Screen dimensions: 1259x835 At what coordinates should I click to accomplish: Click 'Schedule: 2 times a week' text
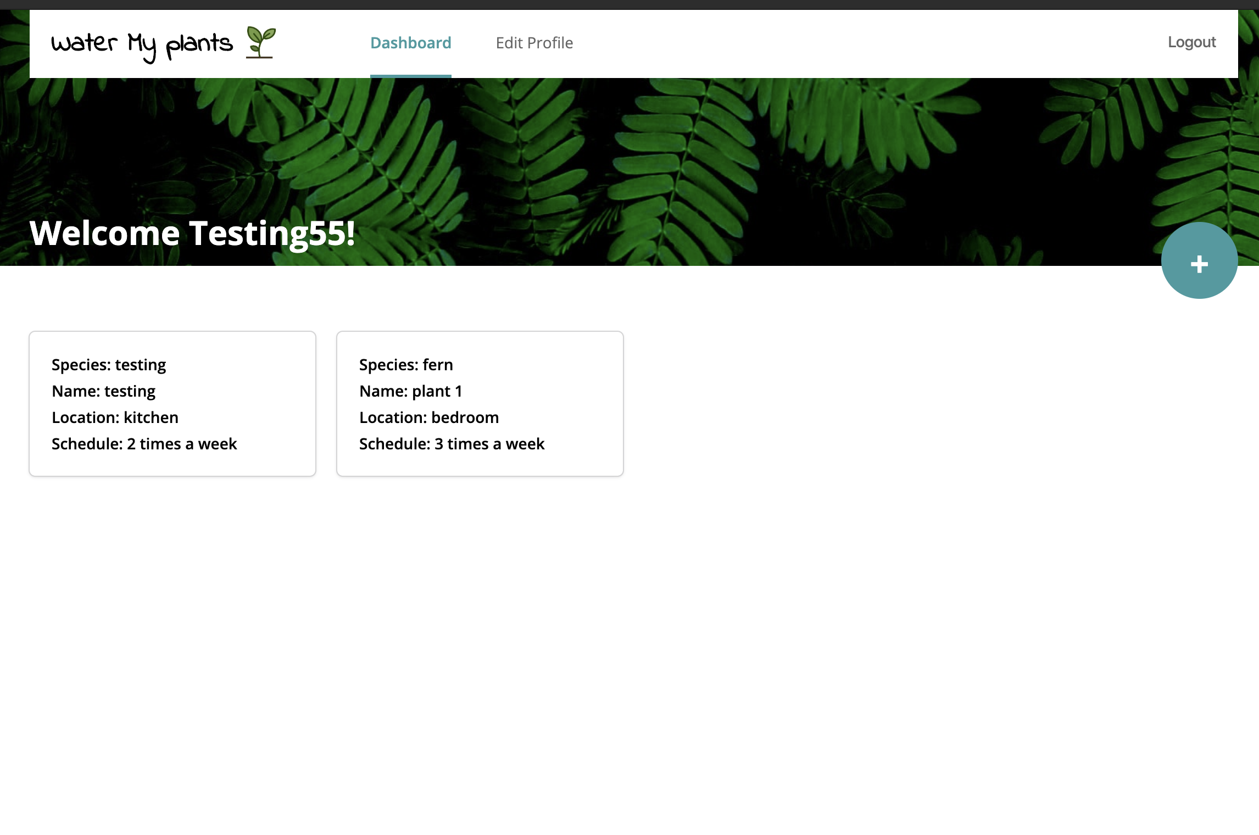(x=144, y=444)
